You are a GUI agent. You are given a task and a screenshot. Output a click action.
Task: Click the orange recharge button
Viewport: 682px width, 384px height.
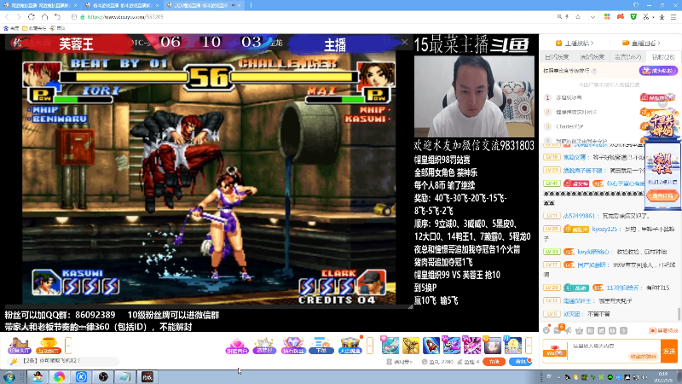coord(494,361)
